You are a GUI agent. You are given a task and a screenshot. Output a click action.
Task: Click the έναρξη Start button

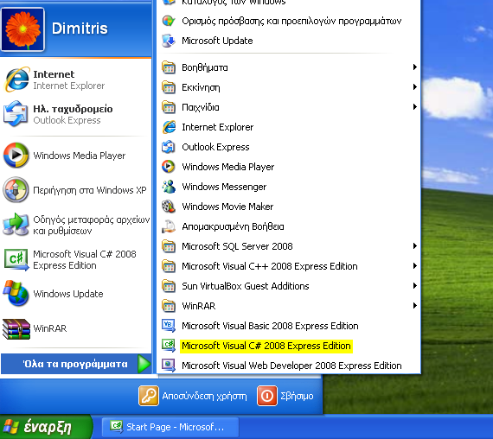click(x=46, y=427)
